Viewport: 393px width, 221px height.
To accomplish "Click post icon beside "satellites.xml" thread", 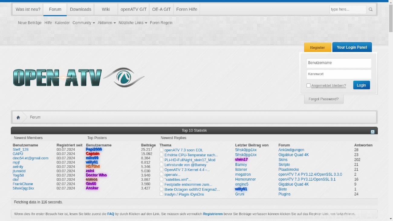I will (x=161, y=179).
